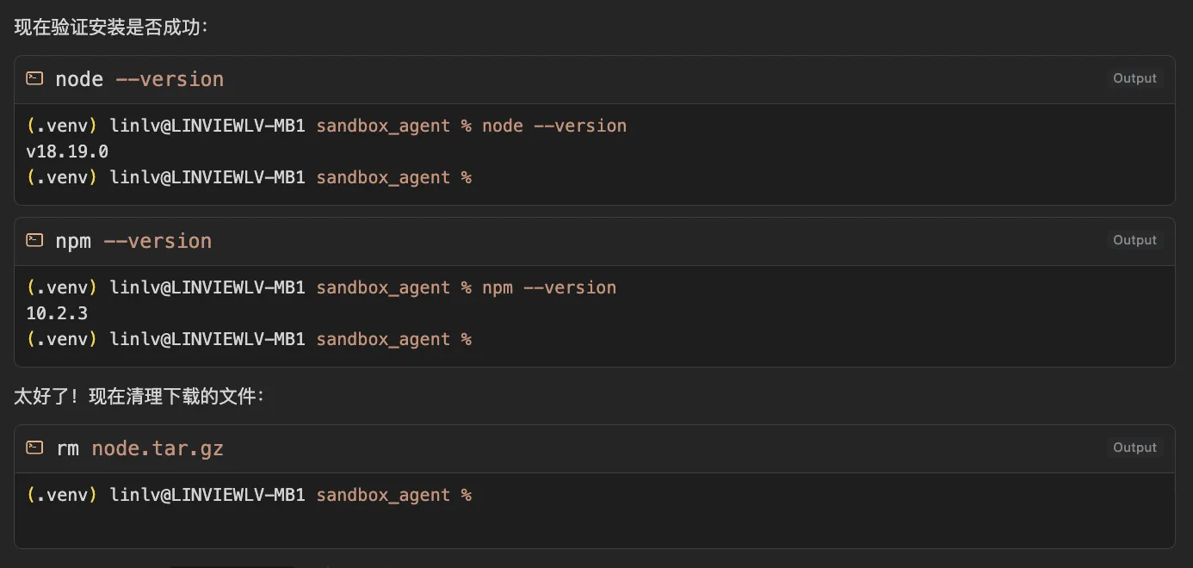Image resolution: width=1193 pixels, height=568 pixels.
Task: Click the empty prompt line below v18.19.0
Action: click(x=249, y=177)
